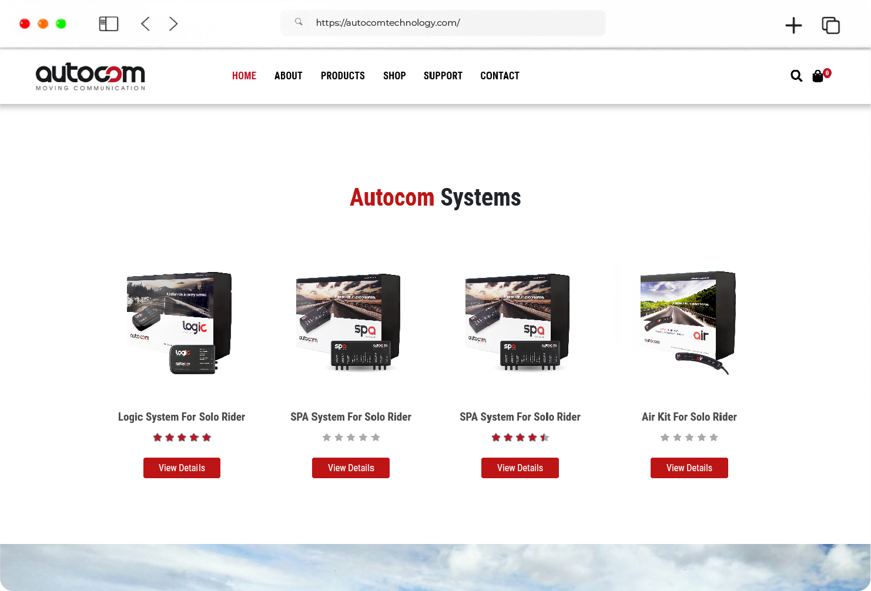Open the Products navigation menu
This screenshot has width=871, height=591.
click(x=343, y=76)
